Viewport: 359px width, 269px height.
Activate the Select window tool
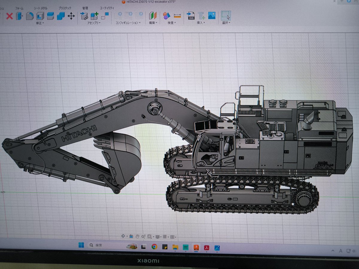(x=226, y=15)
